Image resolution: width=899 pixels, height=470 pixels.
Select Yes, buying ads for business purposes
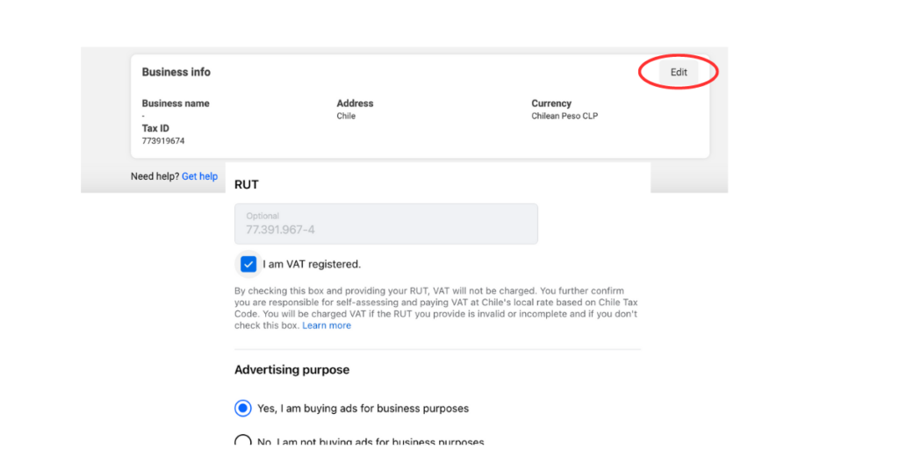(243, 408)
